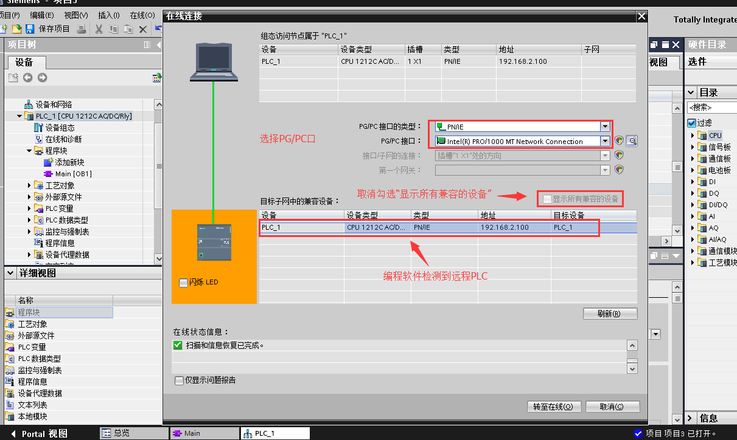The height and width of the screenshot is (440, 737).
Task: Open the PG/PC接口 dropdown list
Action: (x=605, y=140)
